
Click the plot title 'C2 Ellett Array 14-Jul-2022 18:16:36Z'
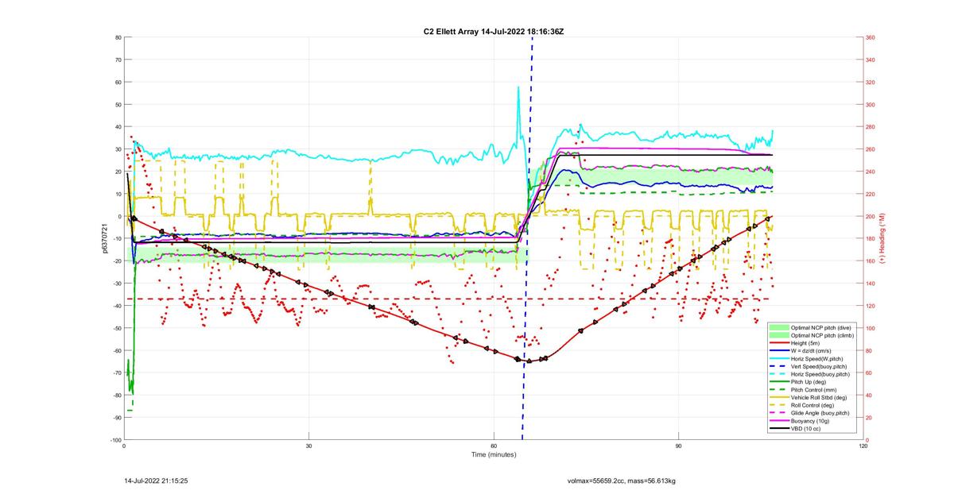494,31
